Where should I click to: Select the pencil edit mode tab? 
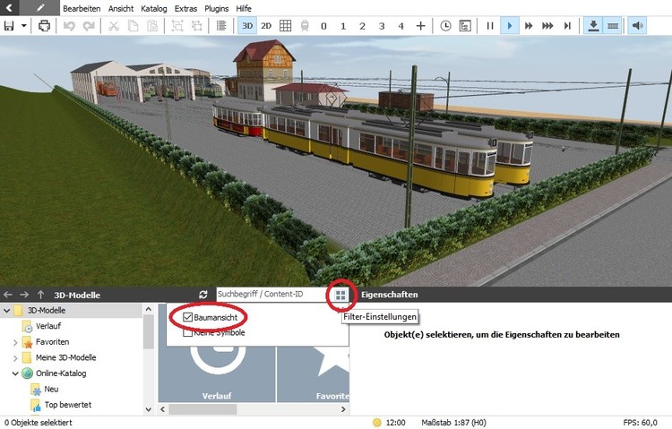(39, 8)
